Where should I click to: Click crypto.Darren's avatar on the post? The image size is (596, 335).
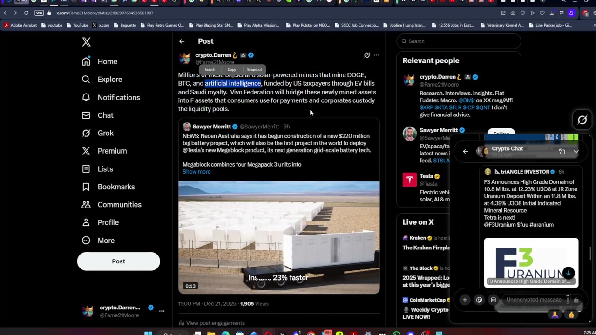[185, 58]
